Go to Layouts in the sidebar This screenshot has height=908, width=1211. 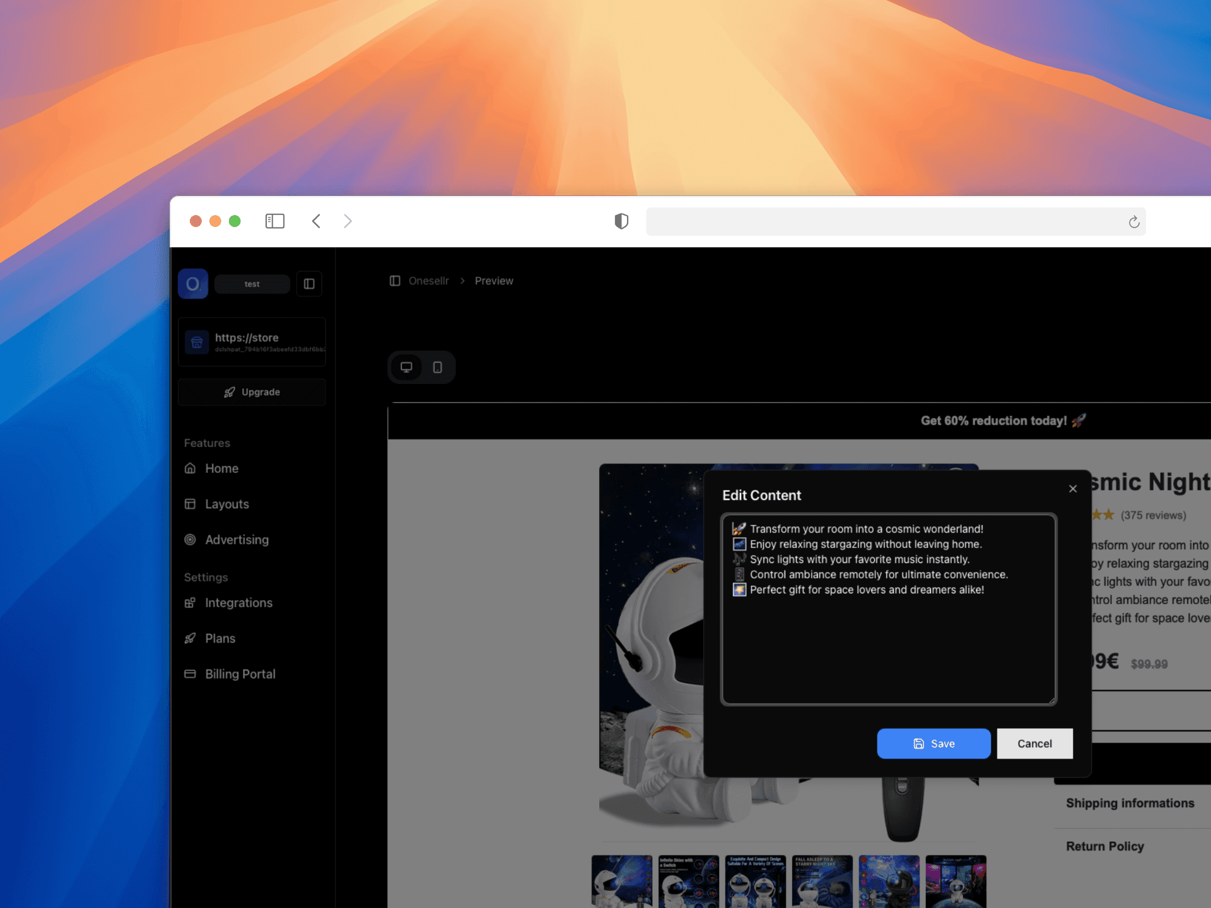pyautogui.click(x=226, y=504)
